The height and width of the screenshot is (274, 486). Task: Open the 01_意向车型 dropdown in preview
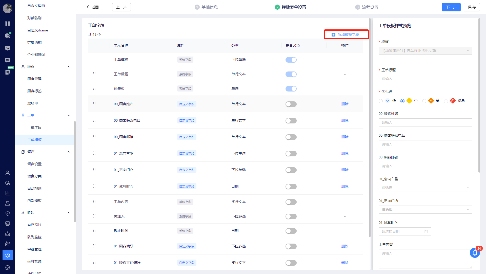tap(426, 188)
